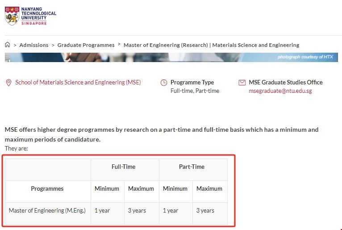This screenshot has height=230, width=342.
Task: Click the location pin icon
Action: coord(8,83)
